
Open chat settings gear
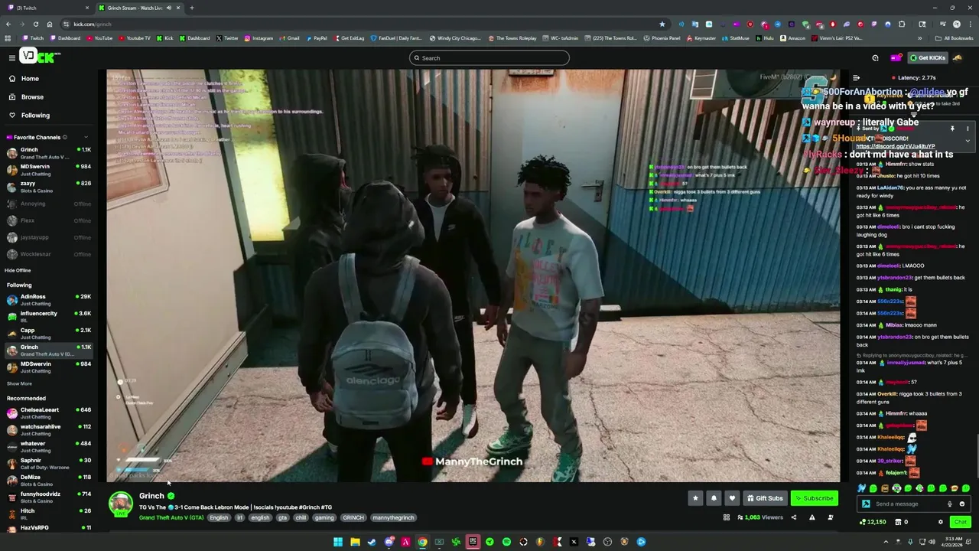click(x=941, y=522)
